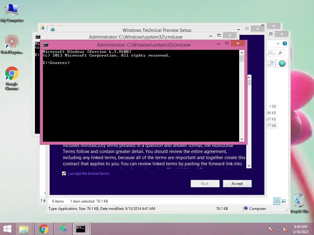Select the '96 KB' file size entry
Viewport: 314px width, 235px height.
coord(272,113)
